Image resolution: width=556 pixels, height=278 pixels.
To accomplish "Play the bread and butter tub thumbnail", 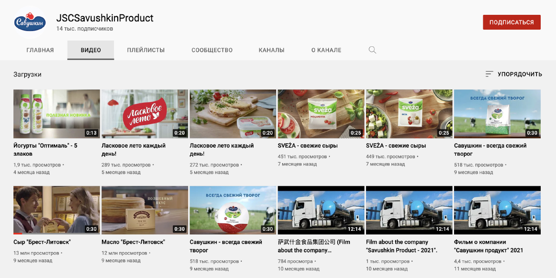I will (233, 114).
